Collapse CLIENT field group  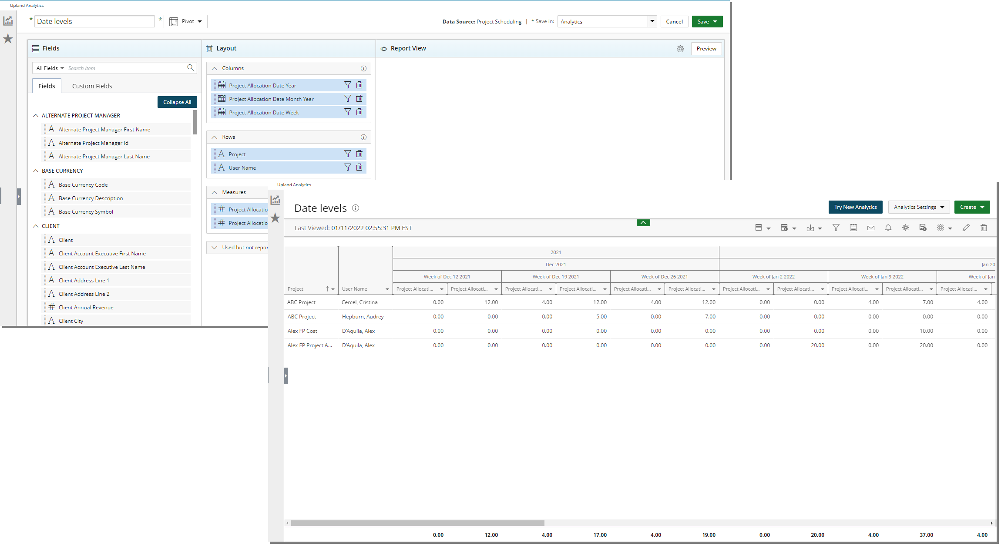point(36,226)
